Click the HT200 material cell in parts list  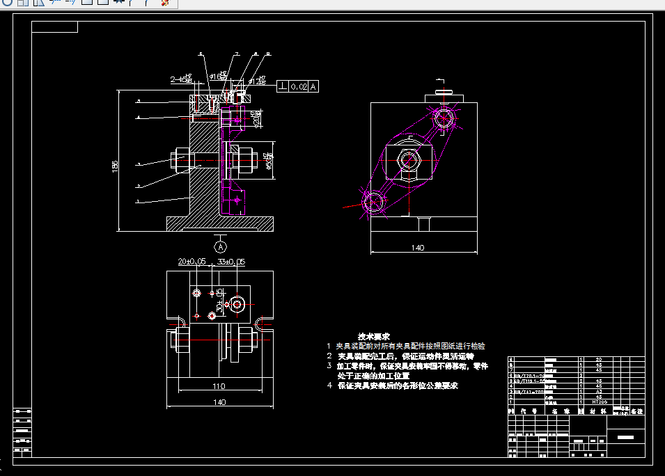600,402
